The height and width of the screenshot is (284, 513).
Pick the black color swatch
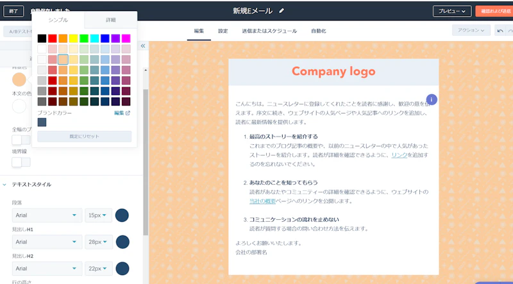(42, 38)
